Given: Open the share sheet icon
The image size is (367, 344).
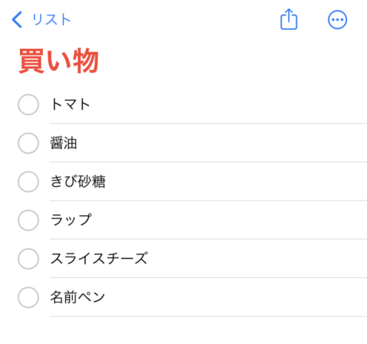Looking at the screenshot, I should click(x=289, y=19).
